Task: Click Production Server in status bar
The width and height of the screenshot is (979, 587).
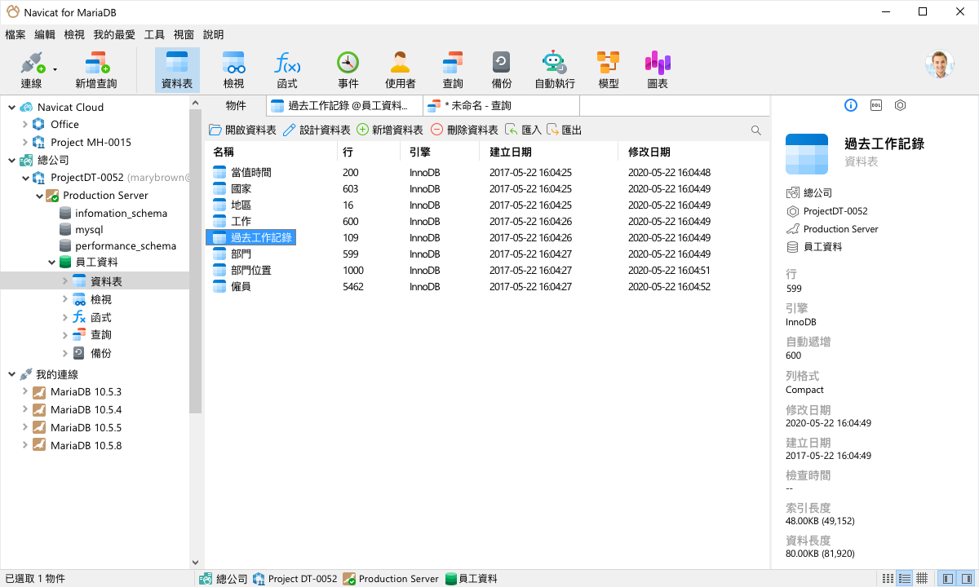Action: (x=391, y=579)
